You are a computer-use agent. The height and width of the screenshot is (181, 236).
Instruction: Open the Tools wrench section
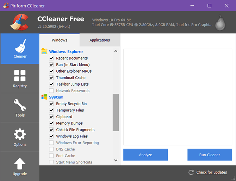[x=20, y=108]
